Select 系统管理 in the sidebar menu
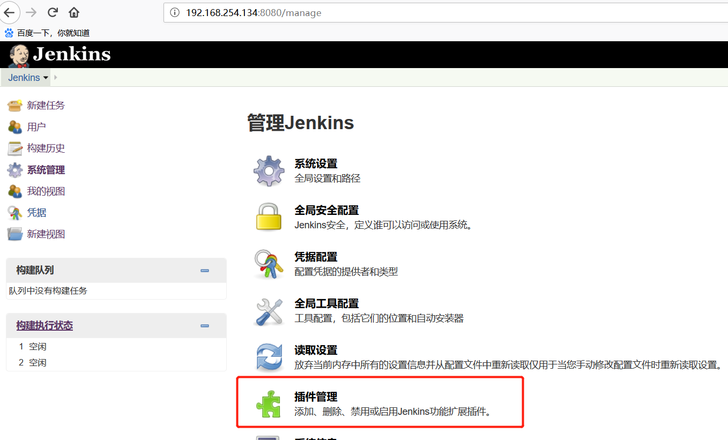 click(x=46, y=170)
